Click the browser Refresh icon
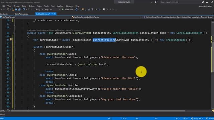 click(x=77, y=9)
